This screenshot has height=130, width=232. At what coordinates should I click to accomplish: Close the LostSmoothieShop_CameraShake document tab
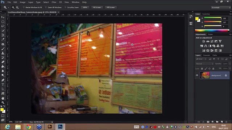tap(58, 12)
